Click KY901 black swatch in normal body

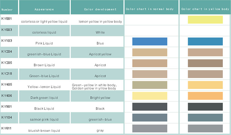coord(150,107)
